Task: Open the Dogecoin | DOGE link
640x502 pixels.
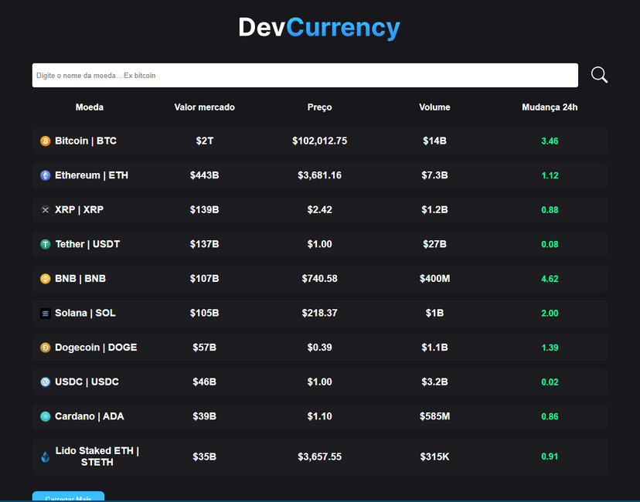Action: 96,348
